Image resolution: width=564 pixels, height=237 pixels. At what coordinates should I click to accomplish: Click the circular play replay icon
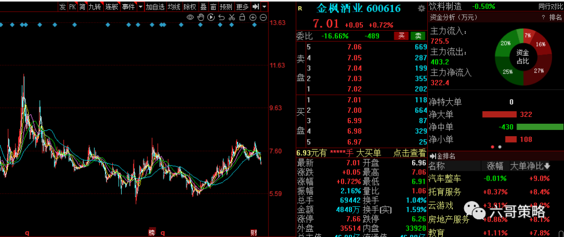(x=211, y=17)
